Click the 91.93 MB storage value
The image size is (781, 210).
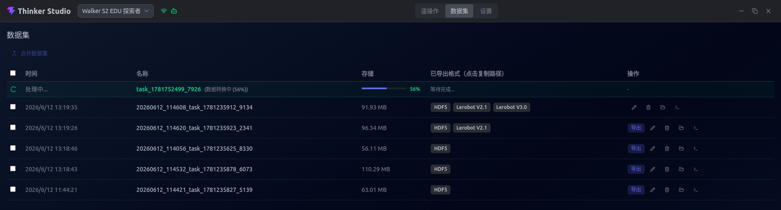374,107
